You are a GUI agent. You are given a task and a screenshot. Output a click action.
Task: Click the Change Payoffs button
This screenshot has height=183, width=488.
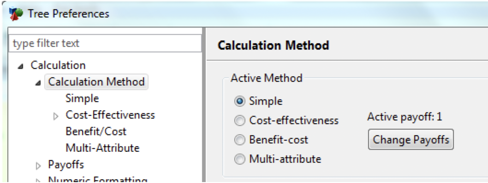(x=411, y=140)
